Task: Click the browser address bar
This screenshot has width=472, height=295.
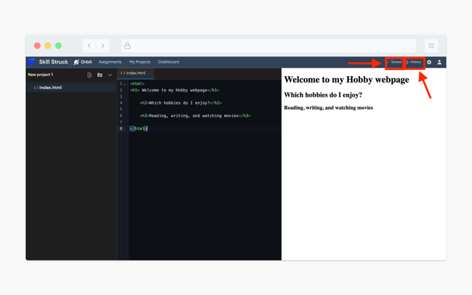Action: [268, 46]
